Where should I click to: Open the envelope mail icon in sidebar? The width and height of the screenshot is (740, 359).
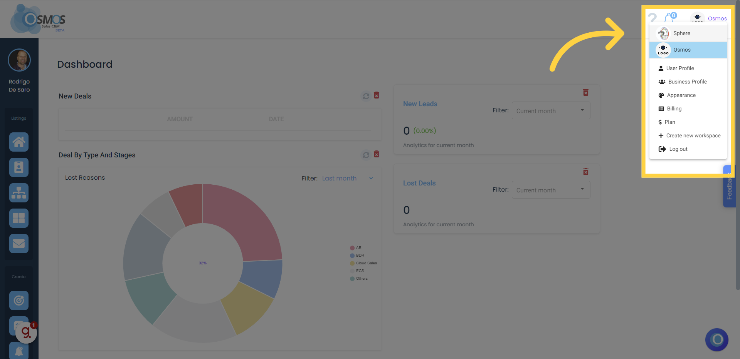pos(19,244)
